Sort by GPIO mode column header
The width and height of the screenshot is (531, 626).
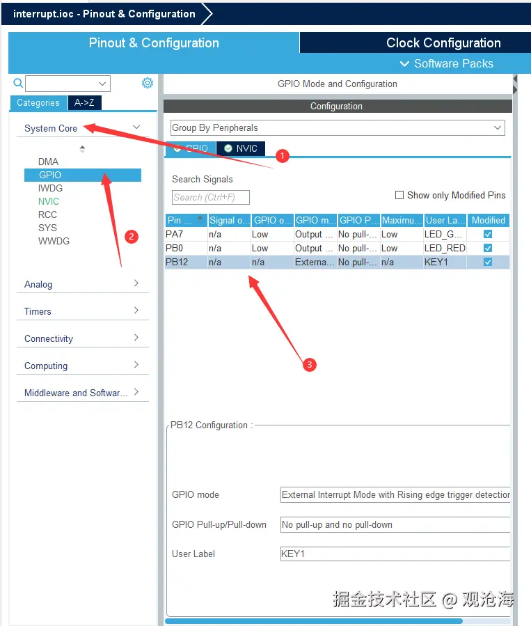(x=316, y=220)
